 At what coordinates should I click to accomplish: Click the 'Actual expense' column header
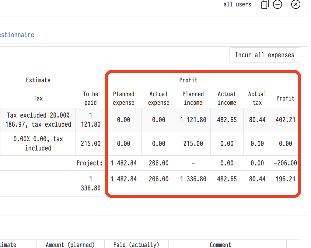point(159,98)
